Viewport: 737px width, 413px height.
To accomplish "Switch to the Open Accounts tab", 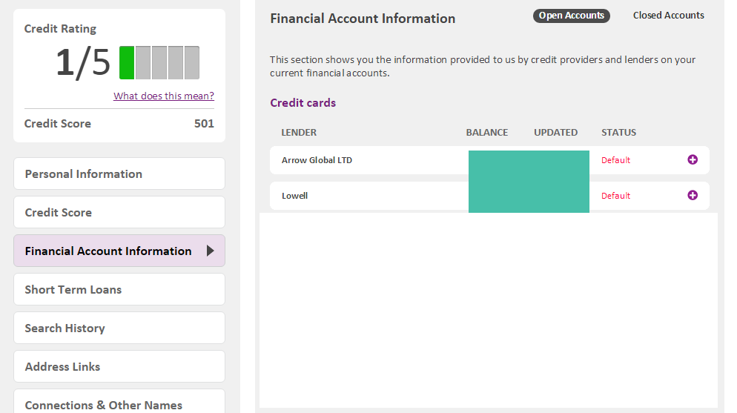I will pyautogui.click(x=571, y=16).
